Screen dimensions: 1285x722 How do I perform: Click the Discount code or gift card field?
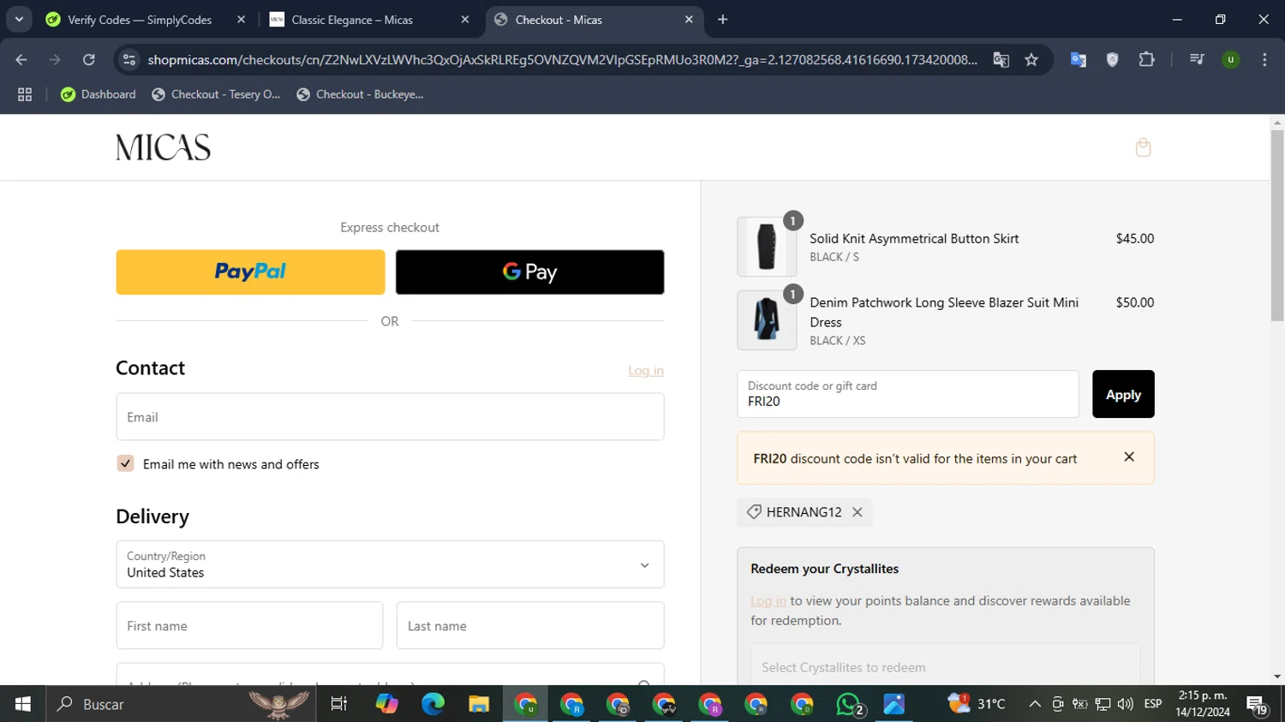[x=908, y=394]
